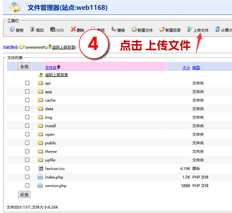The height and width of the screenshot is (213, 232).
Task: Check the box for index.php
Action: pos(27,177)
